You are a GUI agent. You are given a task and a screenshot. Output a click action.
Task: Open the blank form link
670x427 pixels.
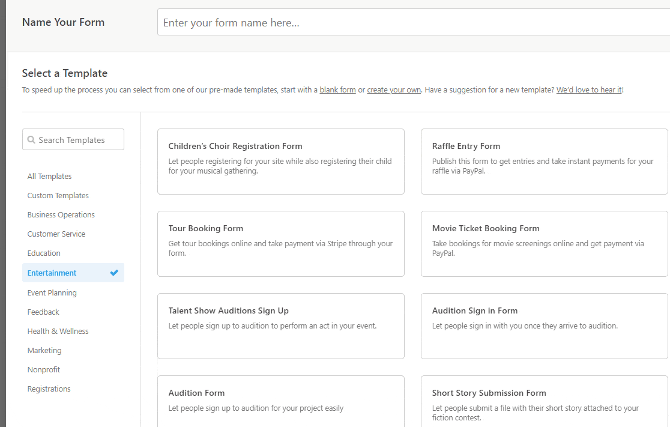(337, 89)
